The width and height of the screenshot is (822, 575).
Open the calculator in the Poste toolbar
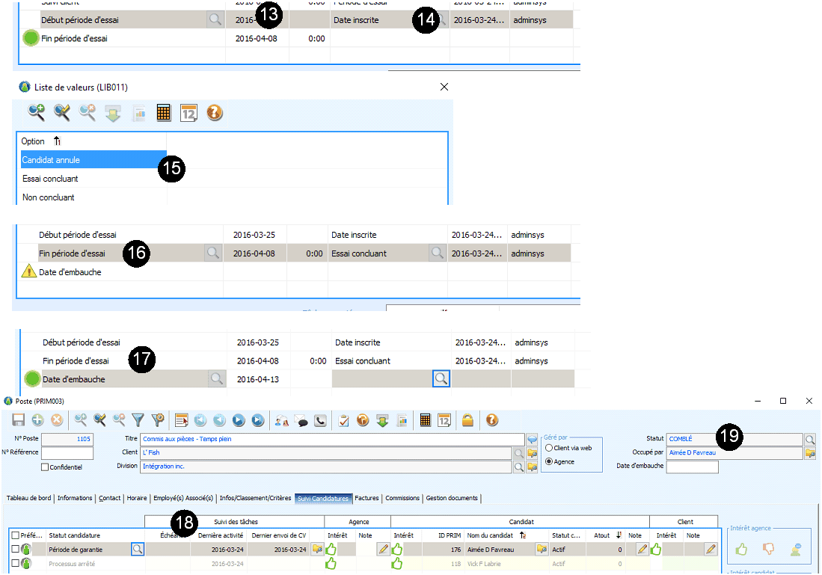pos(426,420)
